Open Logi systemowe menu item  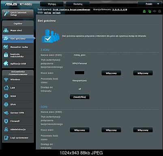[18, 138]
